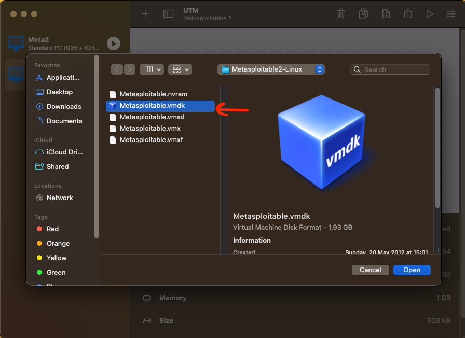Click the clone VM icon in UTM toolbar
465x338 pixels.
[363, 13]
